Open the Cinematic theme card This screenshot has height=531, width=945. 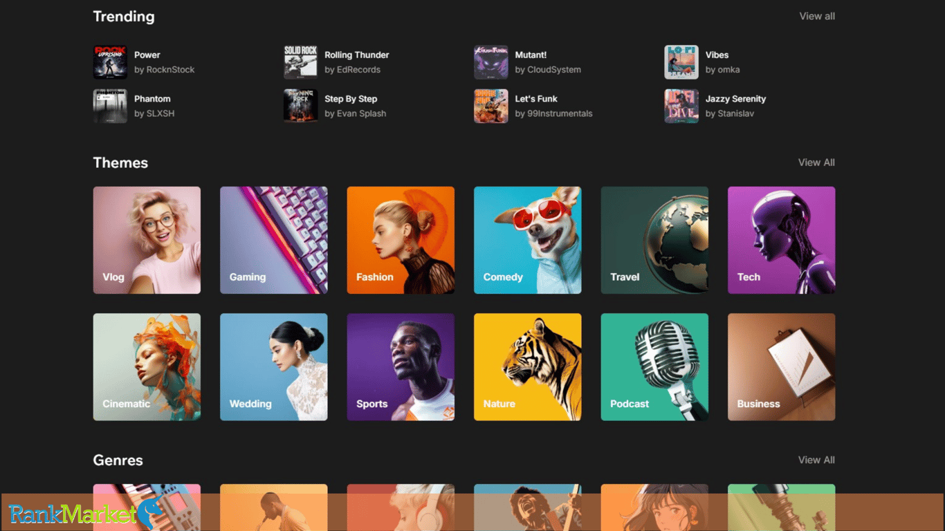point(147,367)
